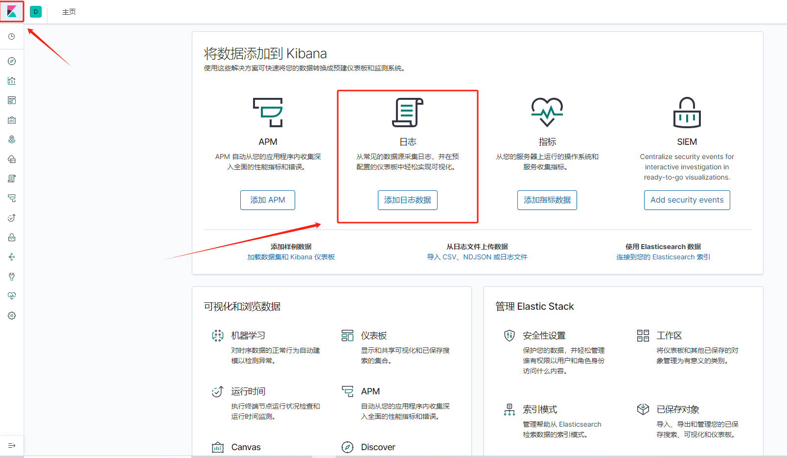The height and width of the screenshot is (458, 787).
Task: Open Graph nodes icon in sidebar
Action: (x=12, y=257)
